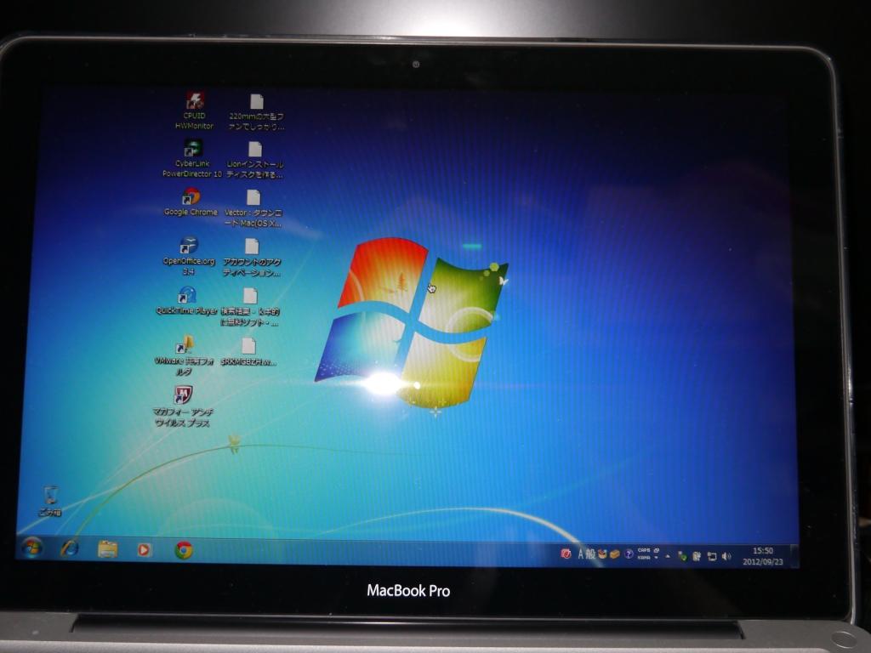Click the power plug tray icon

pyautogui.click(x=697, y=556)
